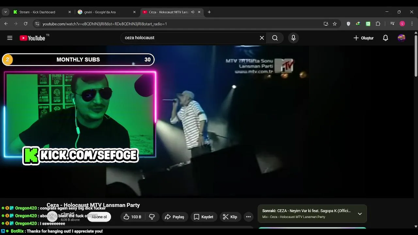Image resolution: width=418 pixels, height=235 pixels.
Task: Click scrollbar down arrow
Action: [x=416, y=226]
